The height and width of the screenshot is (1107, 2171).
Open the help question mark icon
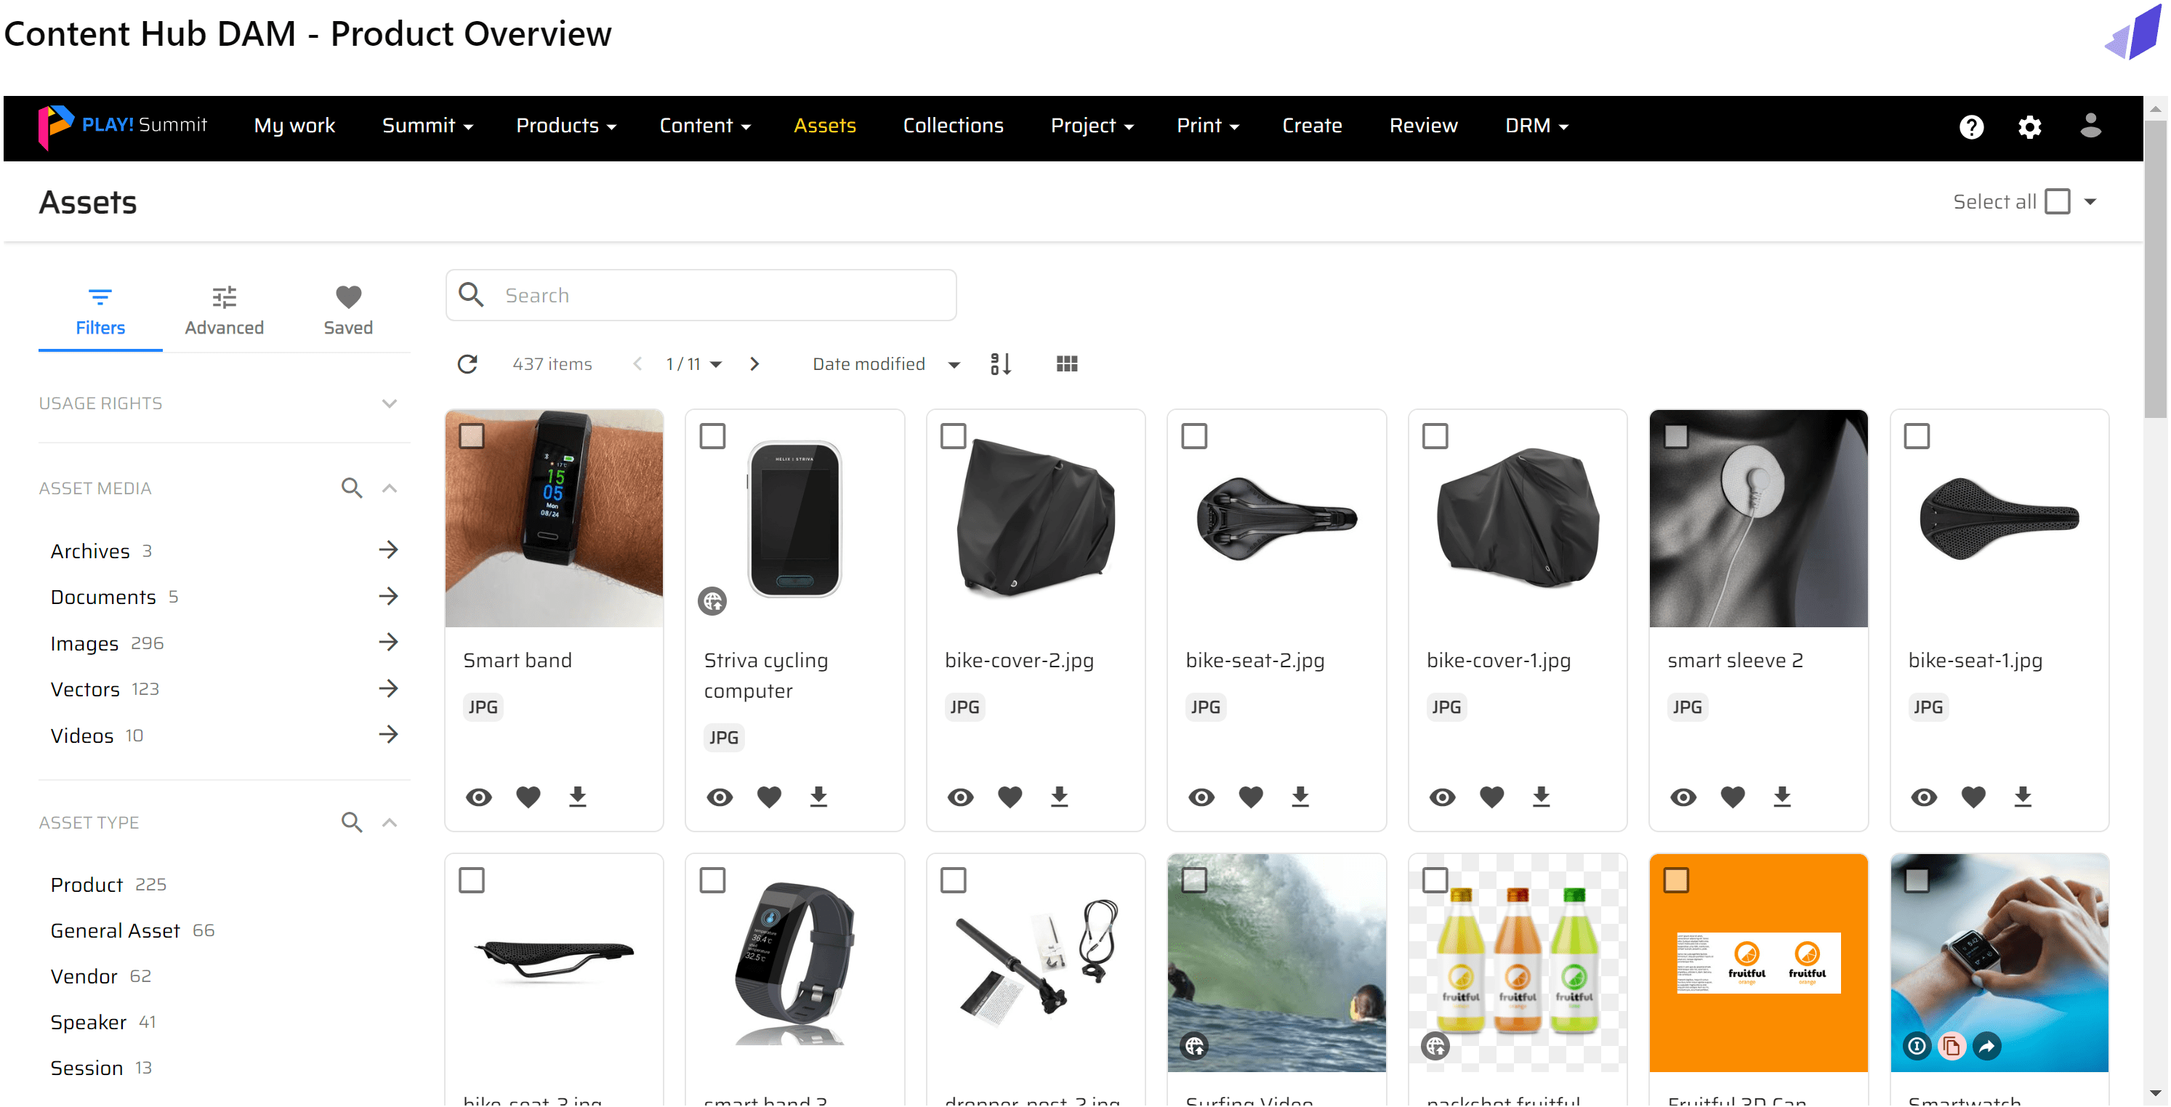pos(1970,126)
